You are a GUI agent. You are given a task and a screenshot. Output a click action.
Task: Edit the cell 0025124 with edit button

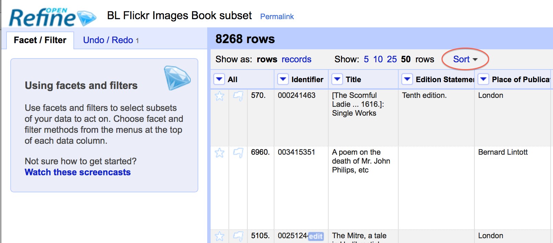coord(316,236)
